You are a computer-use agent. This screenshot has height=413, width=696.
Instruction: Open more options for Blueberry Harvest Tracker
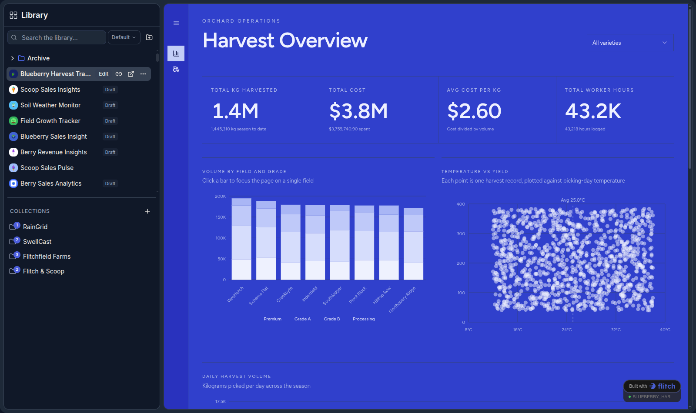point(143,74)
